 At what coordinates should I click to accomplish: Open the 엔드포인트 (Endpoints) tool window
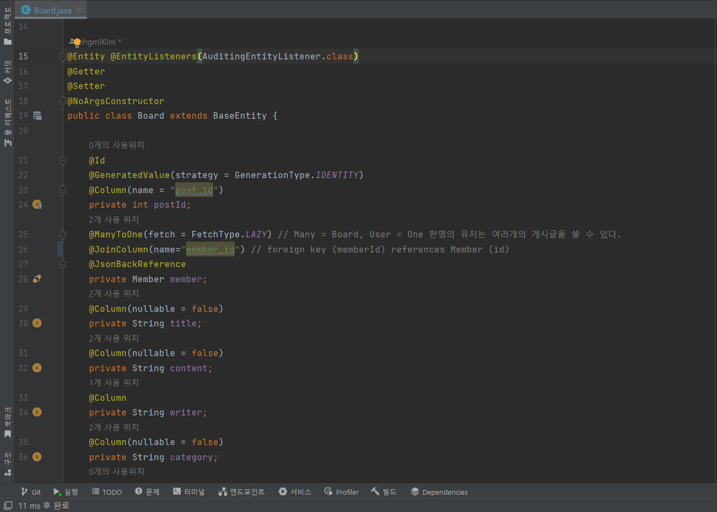tap(241, 492)
